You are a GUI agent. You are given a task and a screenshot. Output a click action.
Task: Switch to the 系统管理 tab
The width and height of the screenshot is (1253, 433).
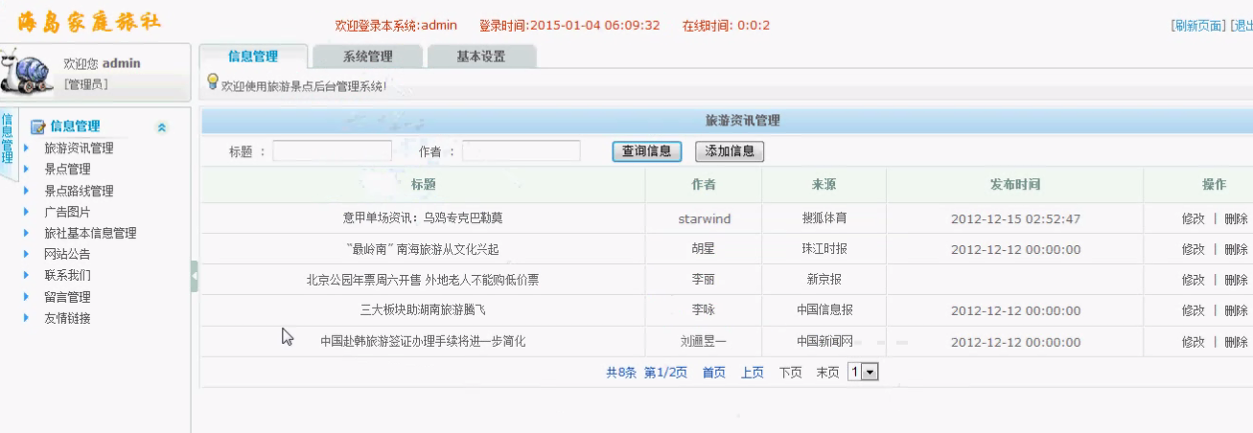point(367,57)
